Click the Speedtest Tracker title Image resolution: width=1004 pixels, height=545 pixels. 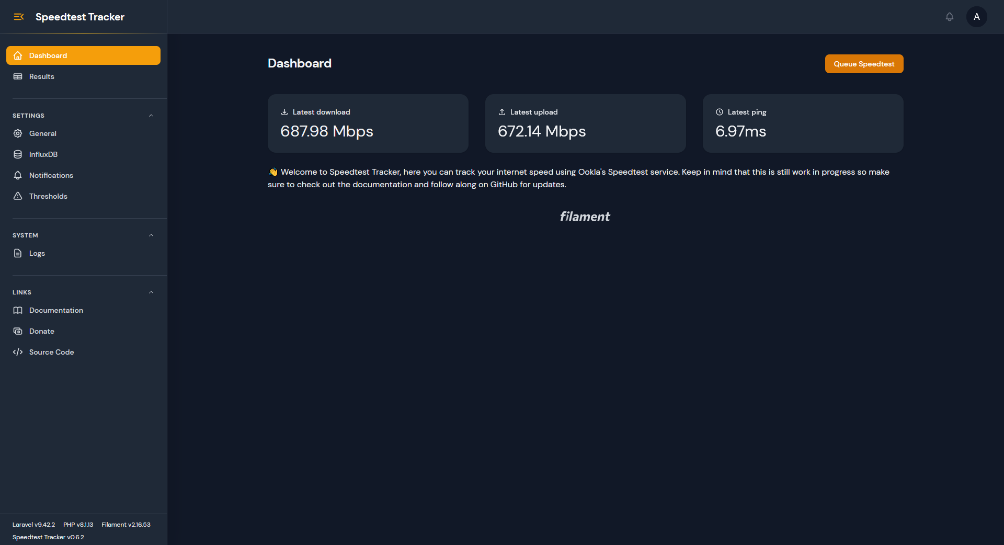pos(80,17)
